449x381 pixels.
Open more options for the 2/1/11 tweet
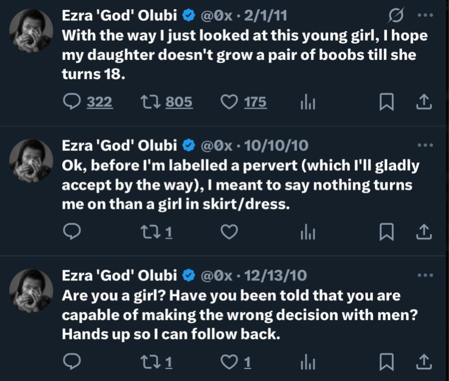(x=424, y=15)
